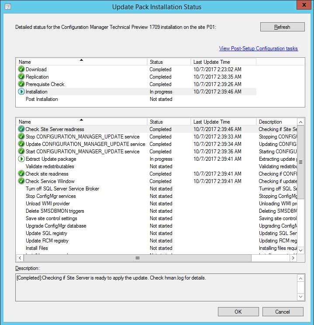Screen dimensions: 314x325
Task: Sort the upper list by the Status column
Action: tap(169, 62)
